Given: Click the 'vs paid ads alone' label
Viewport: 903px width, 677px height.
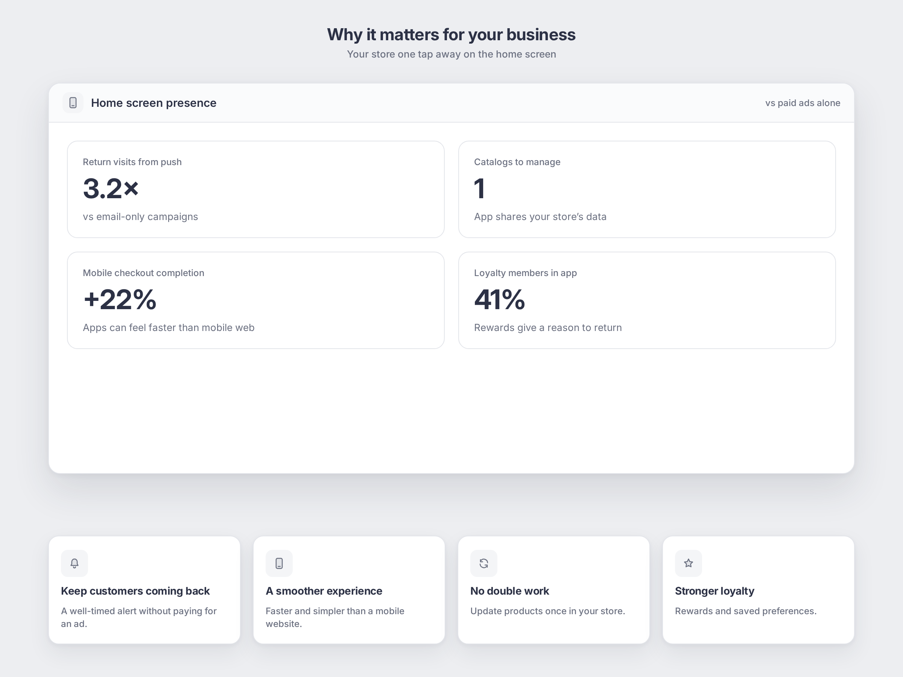Looking at the screenshot, I should [803, 103].
